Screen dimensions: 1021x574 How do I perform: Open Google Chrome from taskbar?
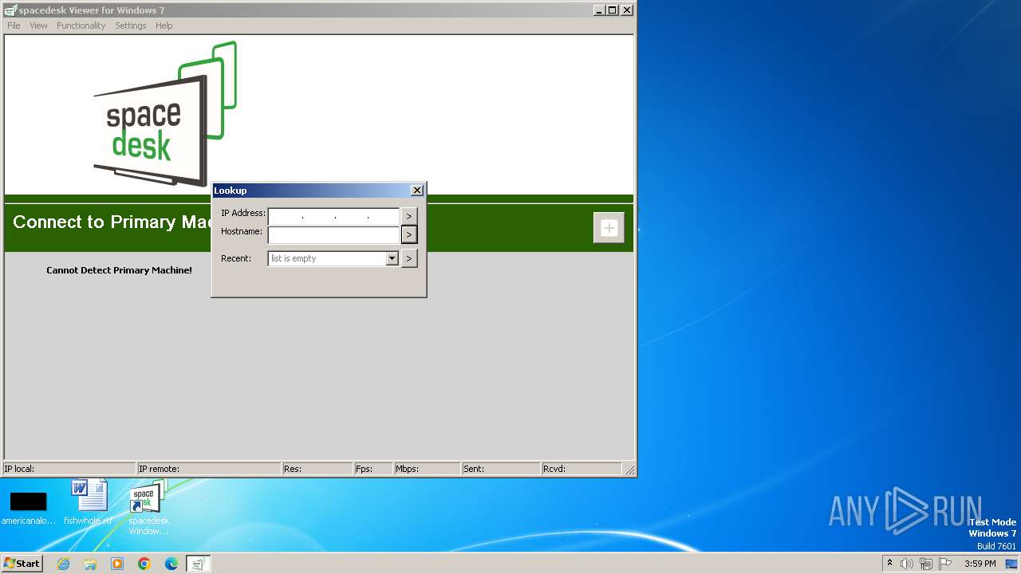(x=144, y=564)
